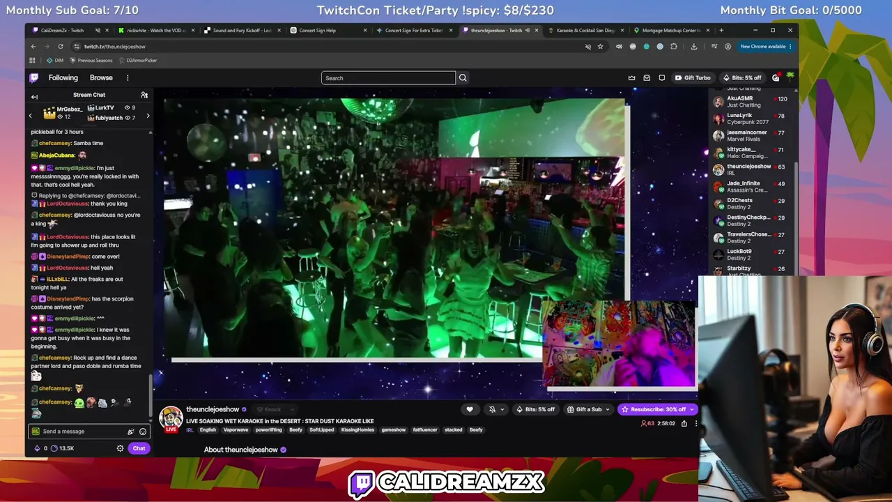Viewport: 892px width, 502px height.
Task: Open the notifications icon with red badge
Action: (776, 77)
